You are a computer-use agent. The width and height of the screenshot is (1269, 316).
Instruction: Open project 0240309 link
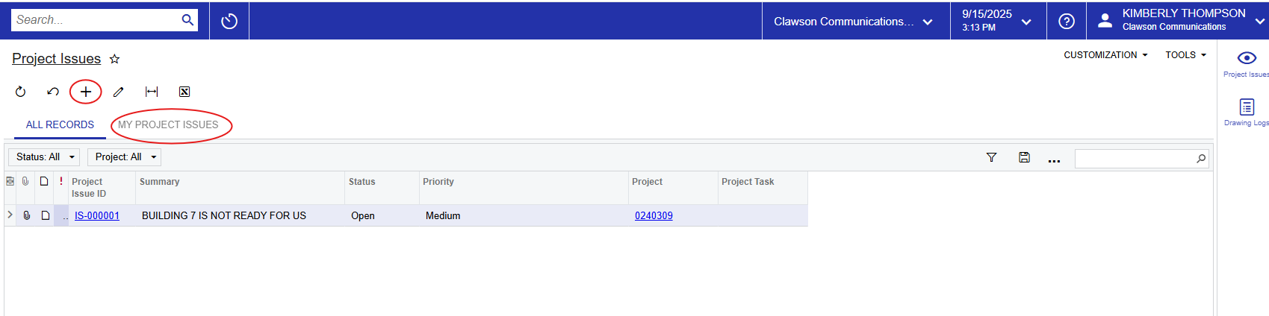click(x=654, y=216)
